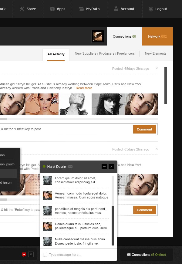The height and width of the screenshot is (264, 182).
Task: Click the first post's image gallery scrollbar
Action: [79, 119]
